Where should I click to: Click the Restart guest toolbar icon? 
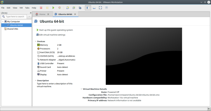(x=59, y=8)
